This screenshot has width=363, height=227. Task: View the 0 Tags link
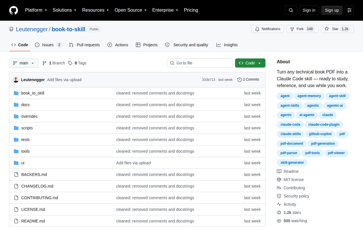tap(77, 63)
